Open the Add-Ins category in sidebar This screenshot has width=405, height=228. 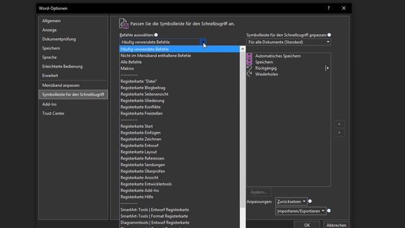tap(73, 104)
